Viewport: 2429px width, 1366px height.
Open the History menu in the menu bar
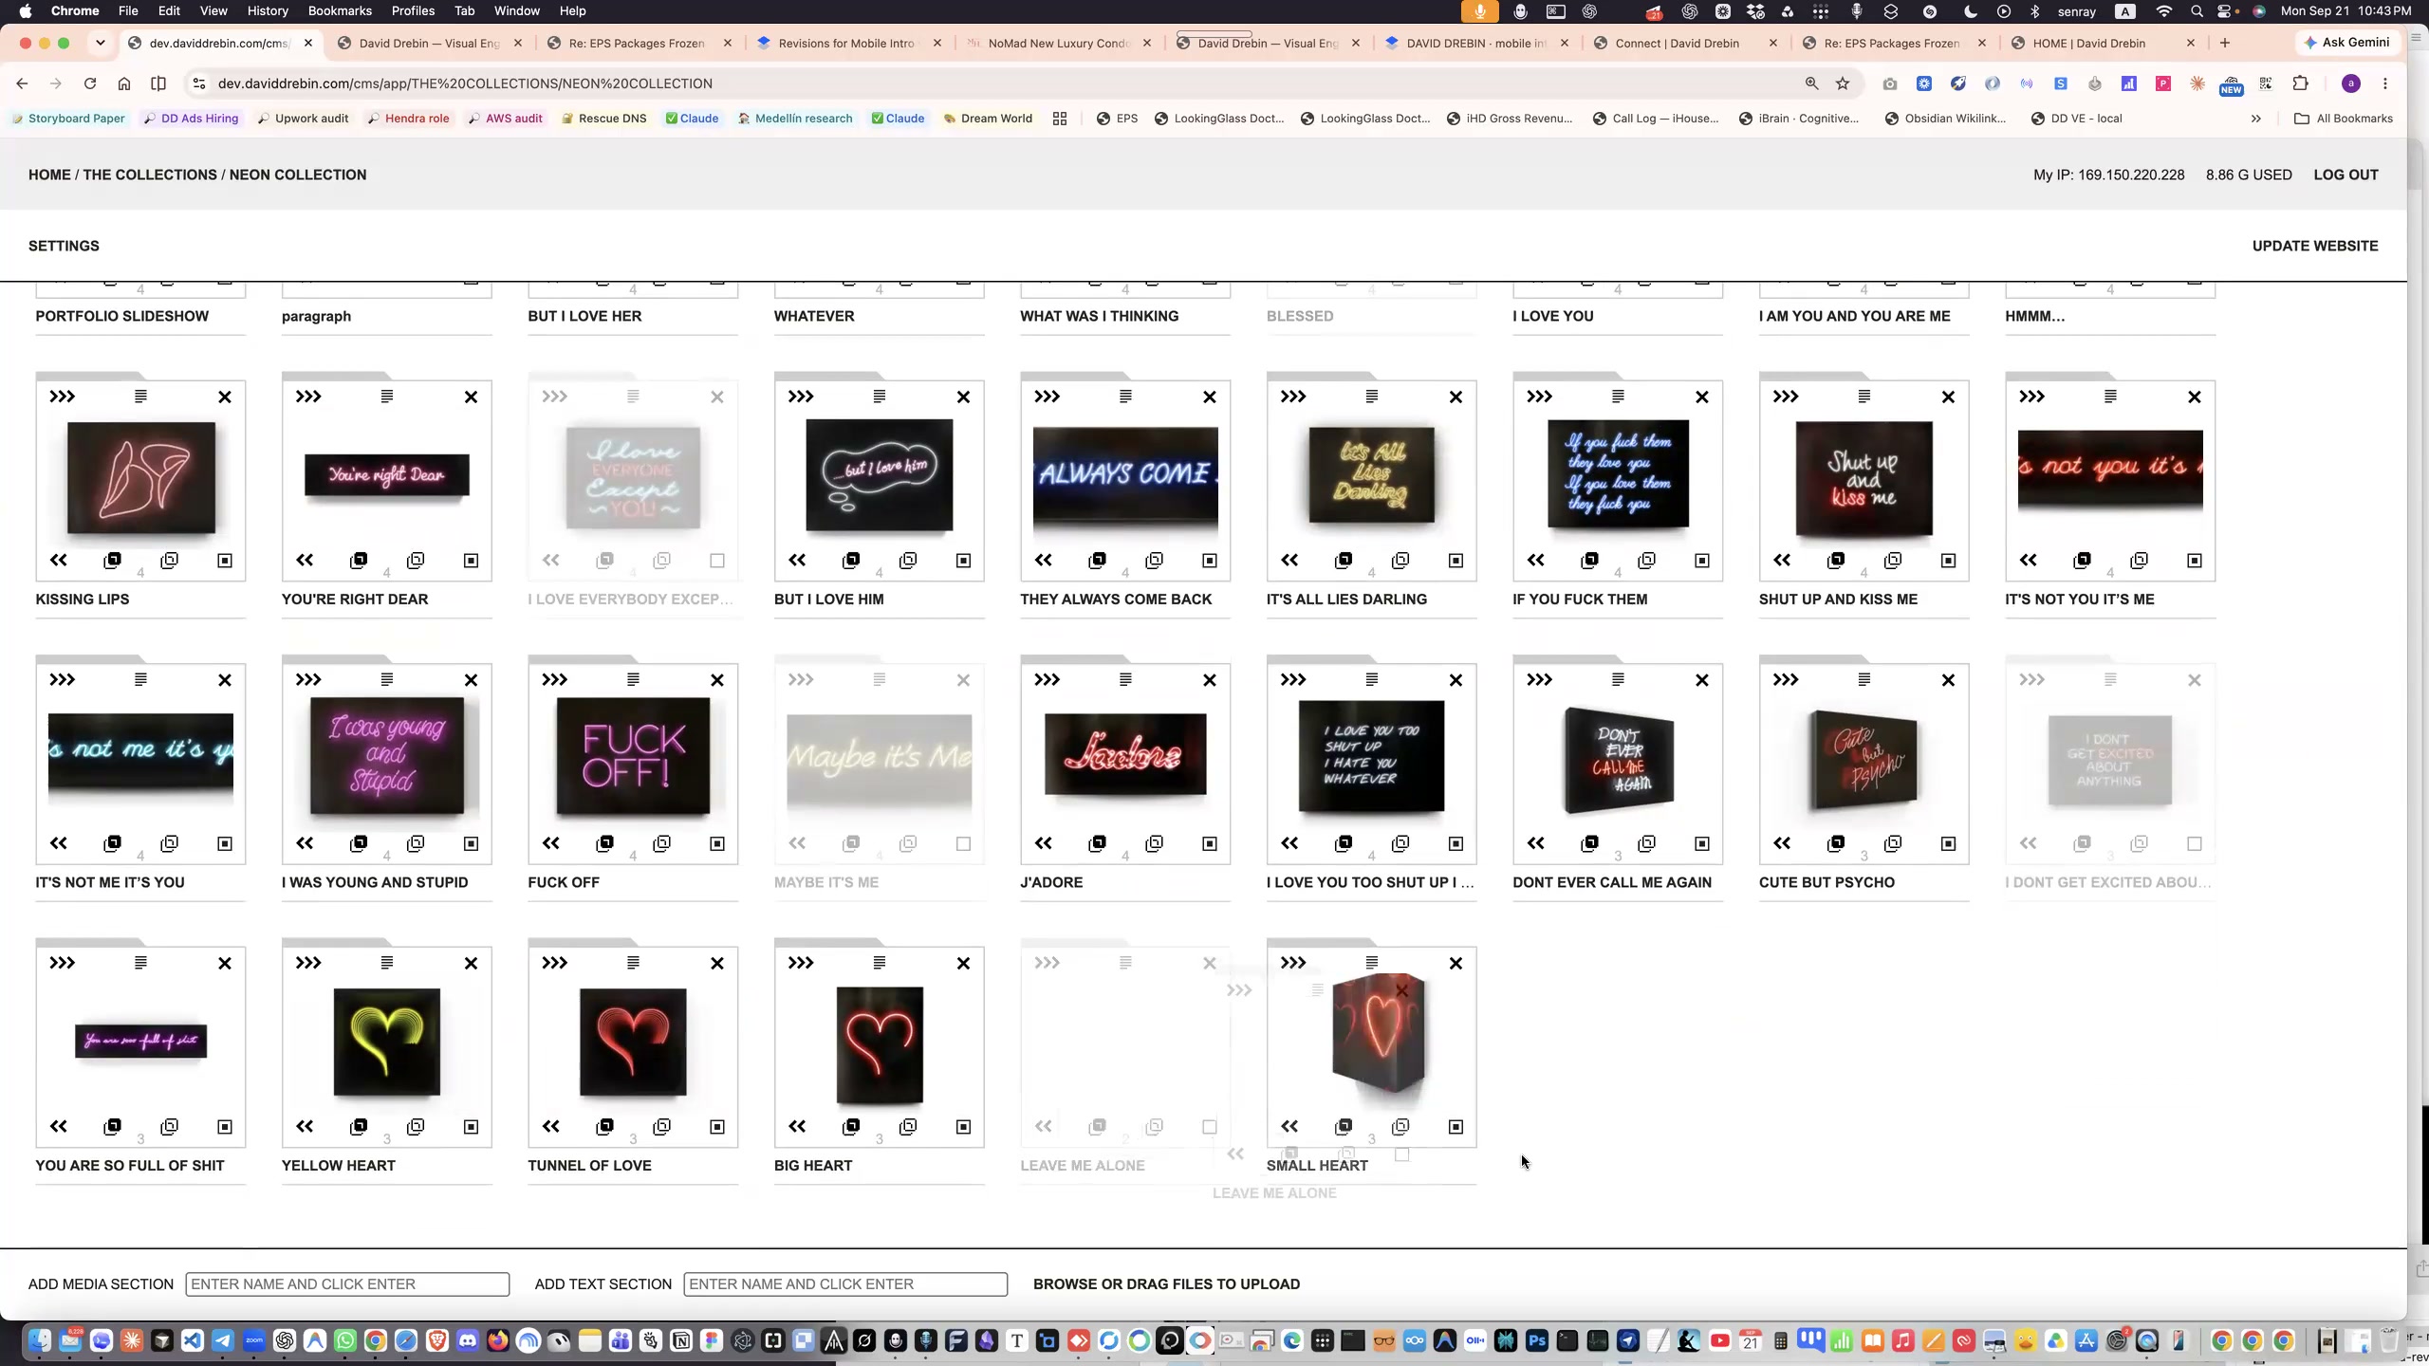267,10
